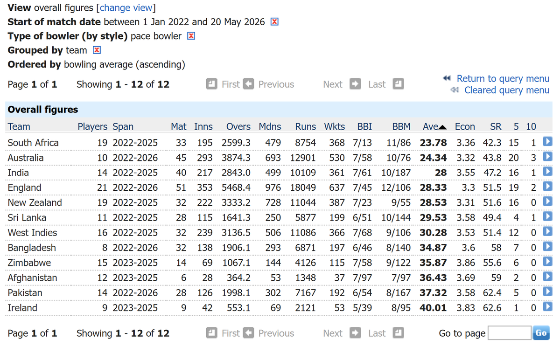Click the top Next page arrow icon

pos(356,84)
